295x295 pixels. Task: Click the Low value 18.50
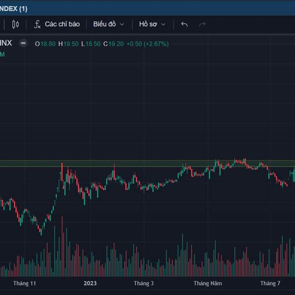93,44
